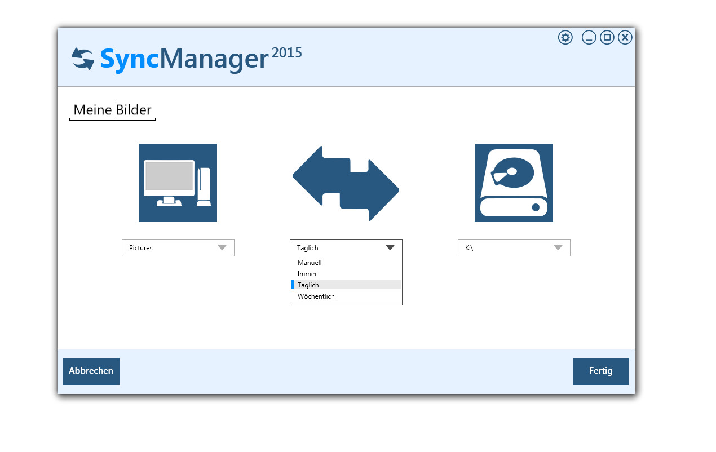Screen dimensions: 716x452
Task: Select Manuell in the schedule list
Action: point(346,263)
